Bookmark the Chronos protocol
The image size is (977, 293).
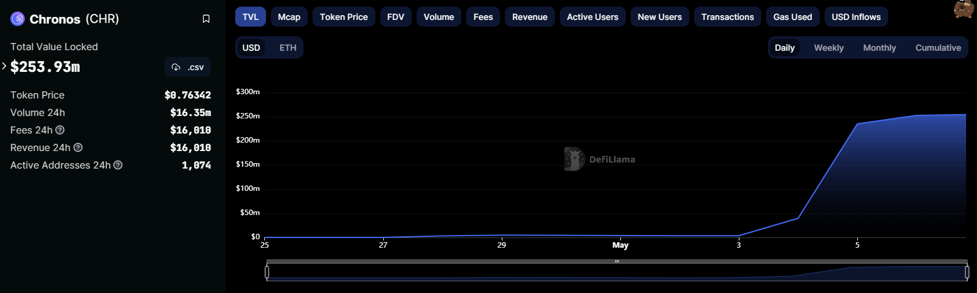click(206, 19)
